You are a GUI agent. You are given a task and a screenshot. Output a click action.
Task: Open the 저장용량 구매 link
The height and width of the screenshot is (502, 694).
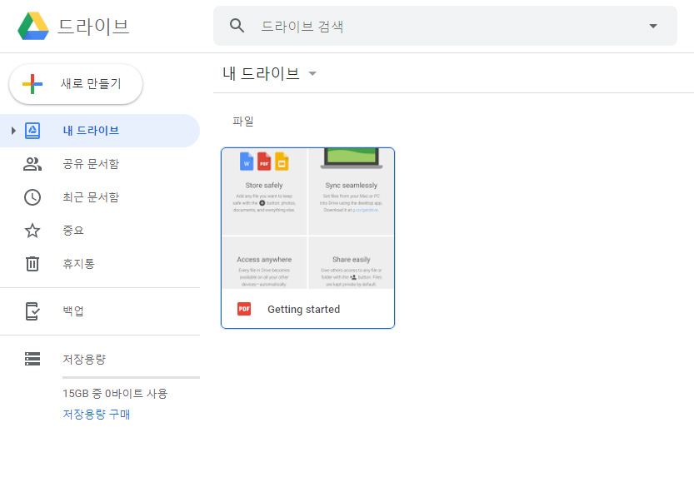pyautogui.click(x=96, y=414)
